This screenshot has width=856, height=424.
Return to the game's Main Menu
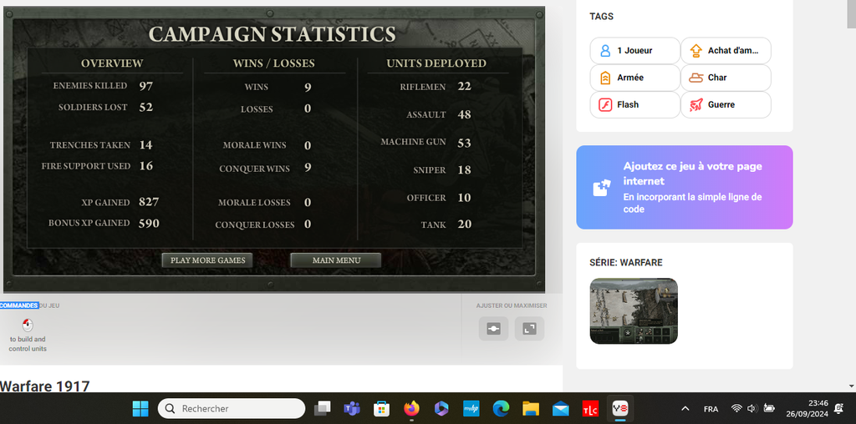[x=336, y=260]
